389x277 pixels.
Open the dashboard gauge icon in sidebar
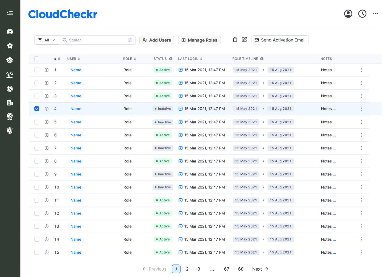click(x=10, y=32)
